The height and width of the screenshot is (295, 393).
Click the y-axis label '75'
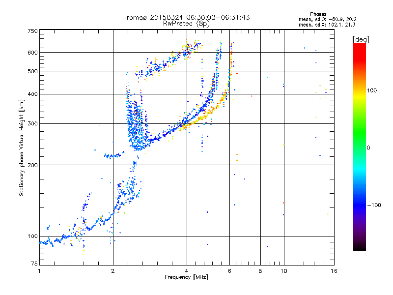pos(34,264)
